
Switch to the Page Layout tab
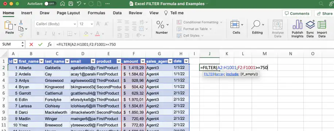pos(69,13)
